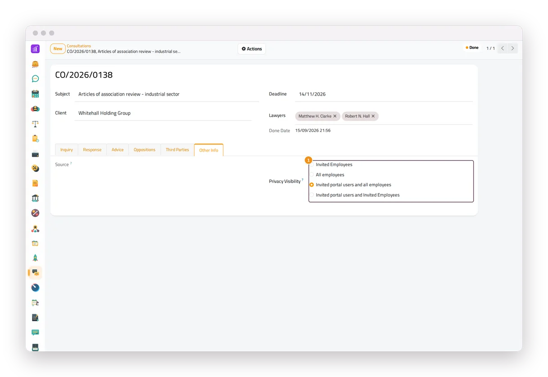Open the purple bar chart app icon
Screen dimensions: 548x377
point(35,49)
